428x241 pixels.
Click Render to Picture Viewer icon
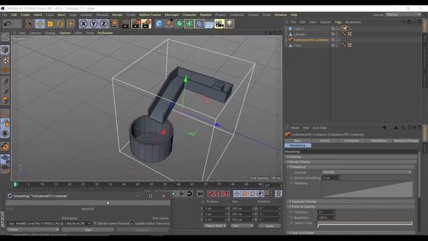coord(136,24)
